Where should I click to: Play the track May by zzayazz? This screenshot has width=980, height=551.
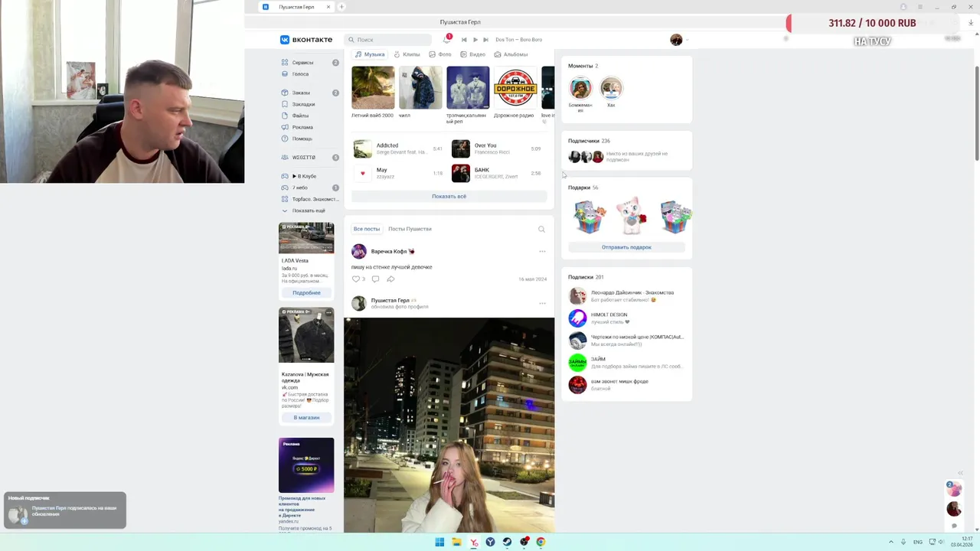pos(398,173)
